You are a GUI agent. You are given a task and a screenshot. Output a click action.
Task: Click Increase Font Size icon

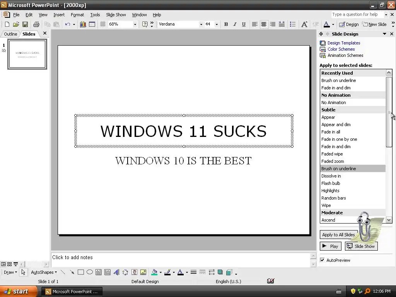[304, 24]
